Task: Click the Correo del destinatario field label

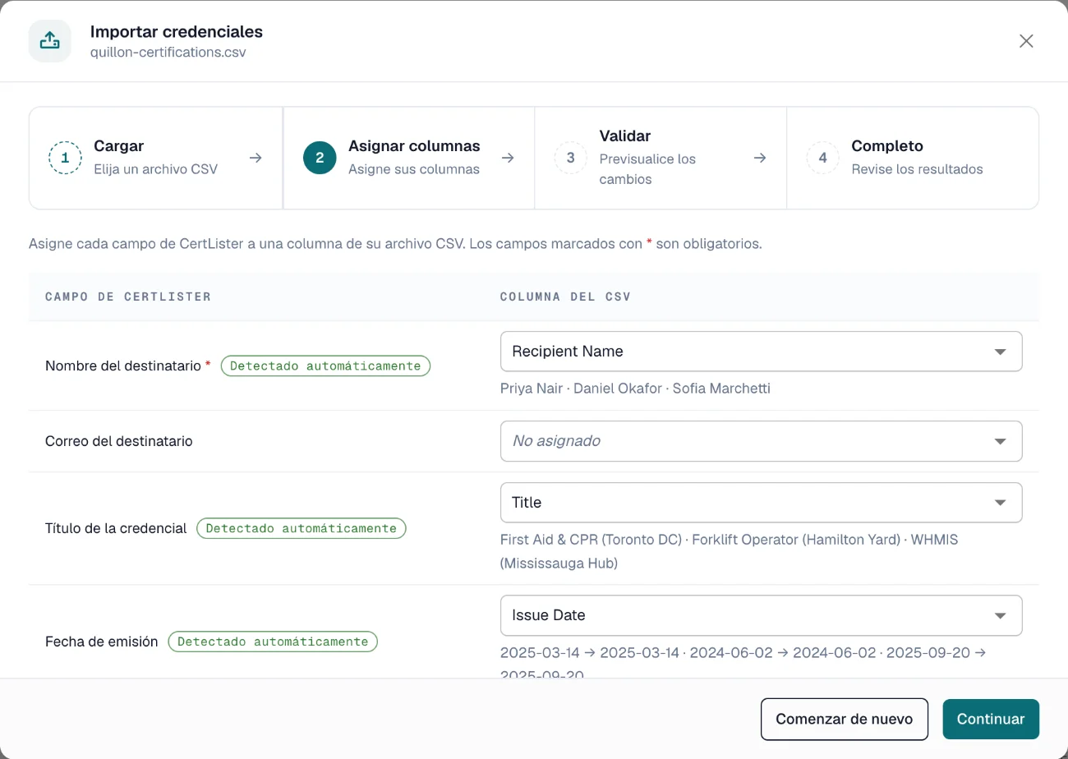Action: [x=119, y=441]
